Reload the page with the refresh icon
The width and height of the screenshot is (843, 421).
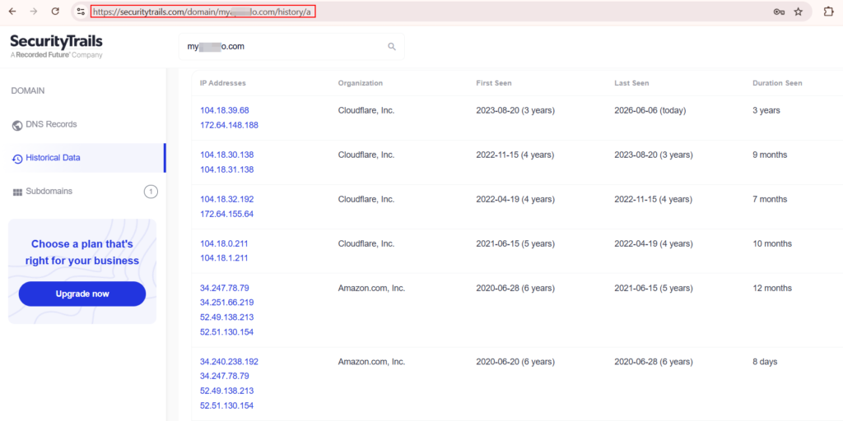pyautogui.click(x=55, y=12)
